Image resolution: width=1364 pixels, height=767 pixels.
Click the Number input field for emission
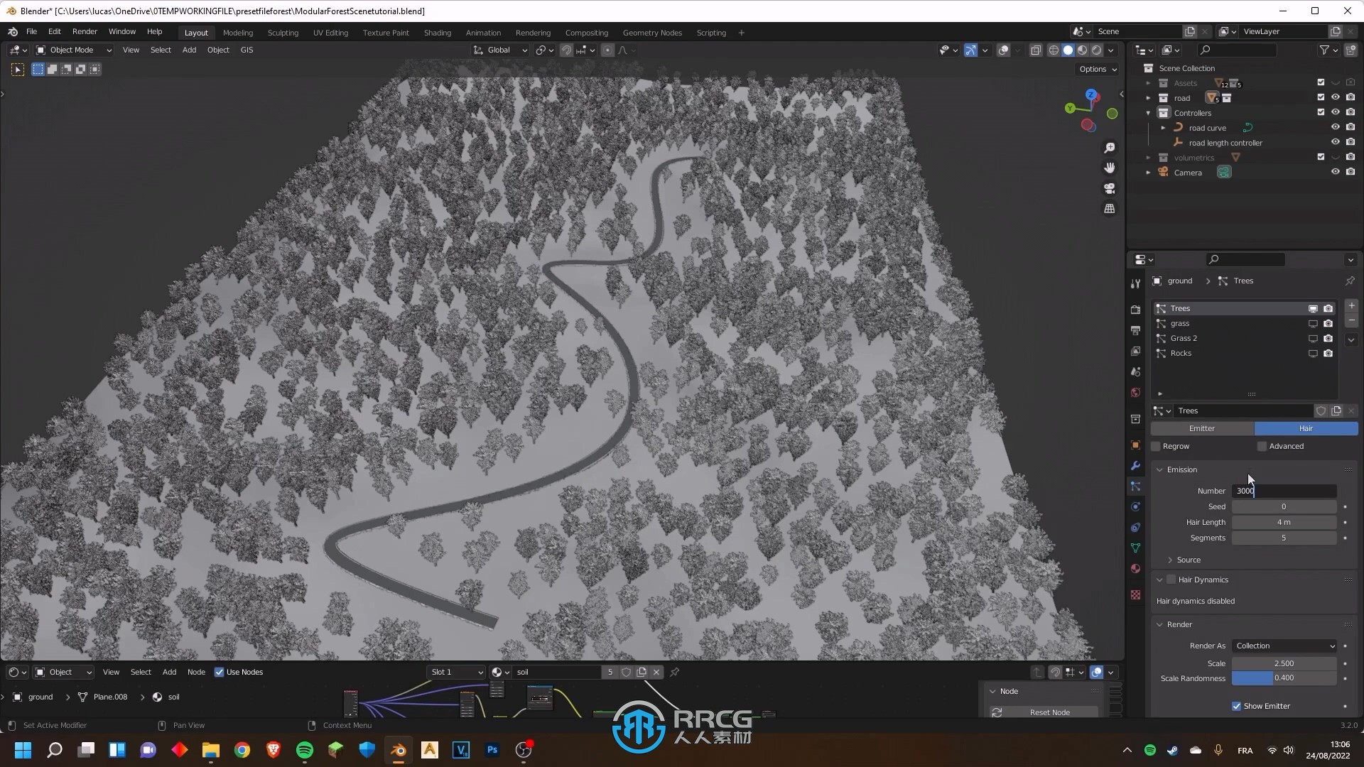[x=1284, y=490]
